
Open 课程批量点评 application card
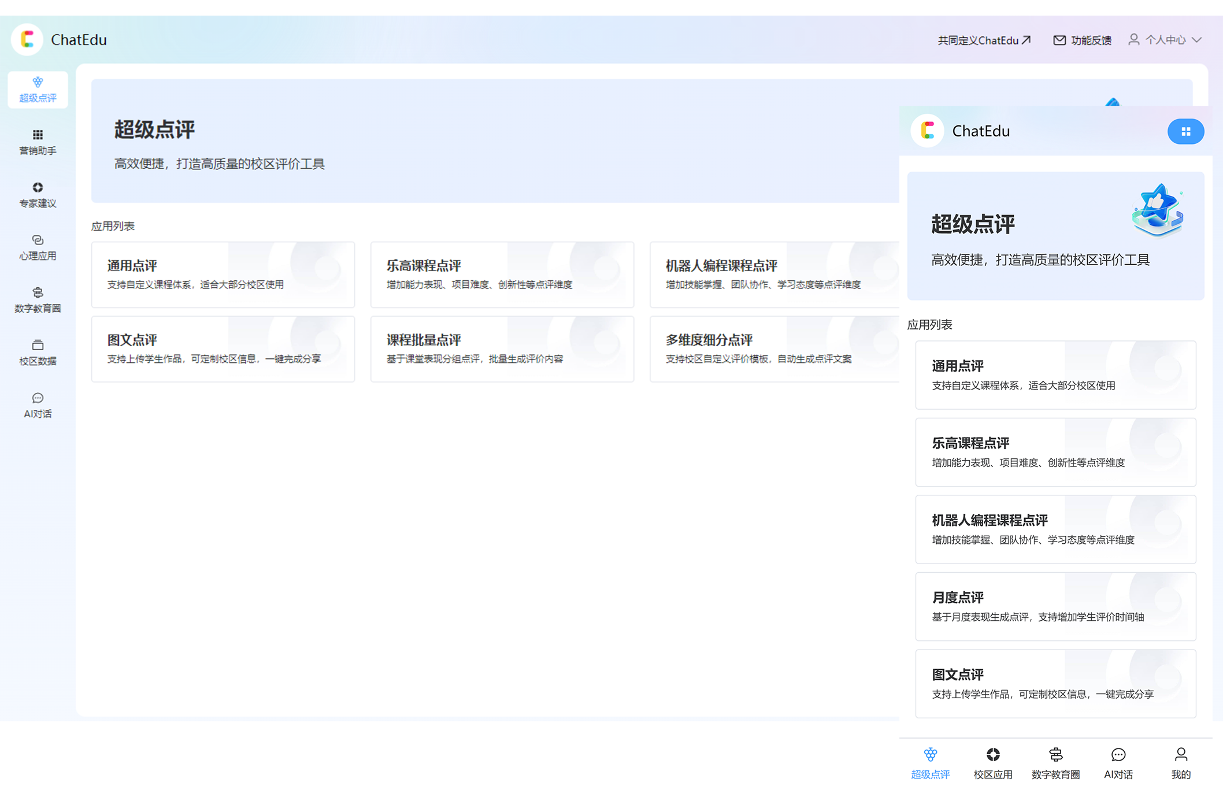pos(502,349)
